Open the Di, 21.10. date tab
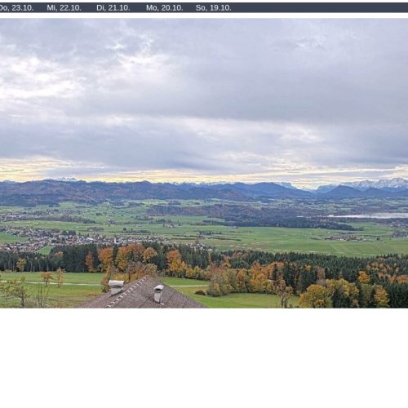 113,8
